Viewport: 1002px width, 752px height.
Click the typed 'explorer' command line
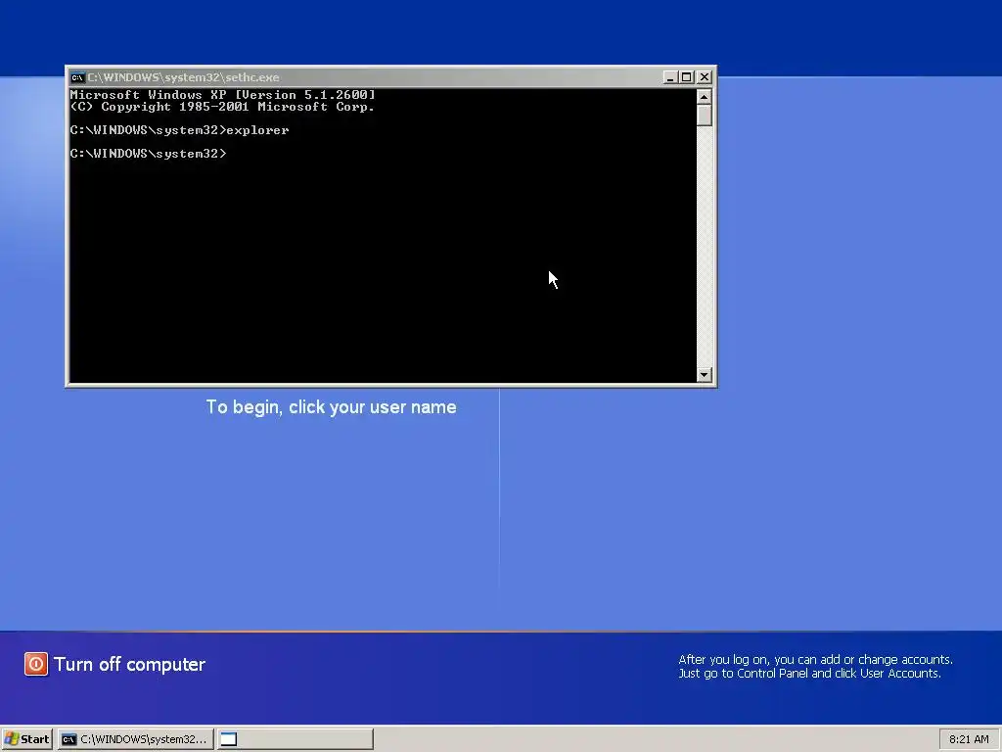pyautogui.click(x=180, y=130)
